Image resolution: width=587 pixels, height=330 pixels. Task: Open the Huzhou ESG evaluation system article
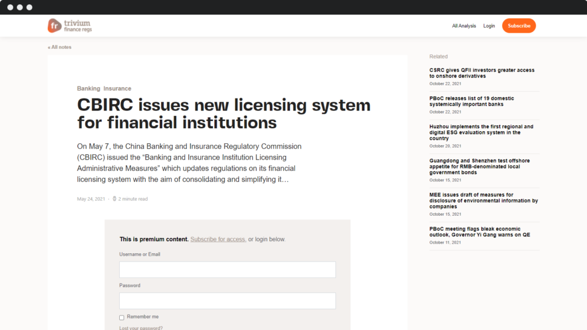pos(481,132)
